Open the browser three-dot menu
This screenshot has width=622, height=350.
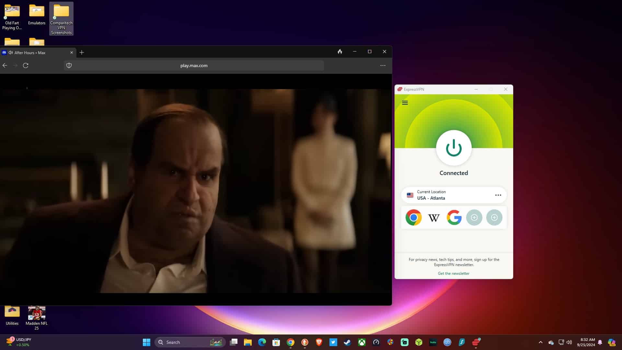tap(383, 65)
